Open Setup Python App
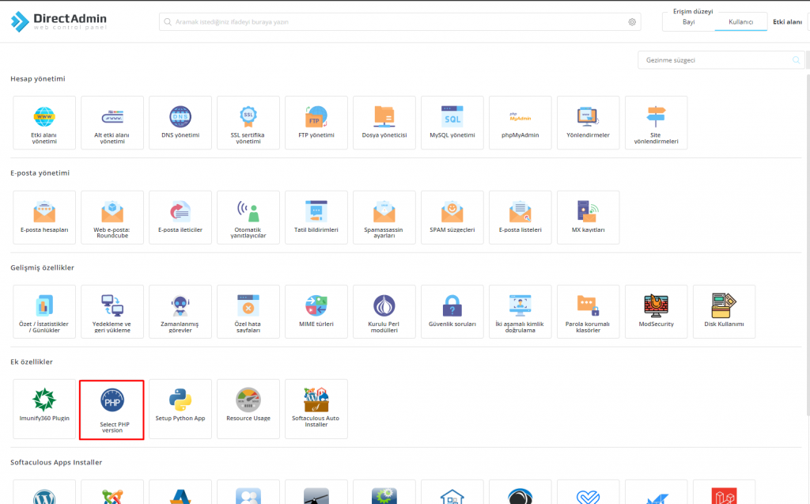Screen dimensions: 810x504 [180, 408]
